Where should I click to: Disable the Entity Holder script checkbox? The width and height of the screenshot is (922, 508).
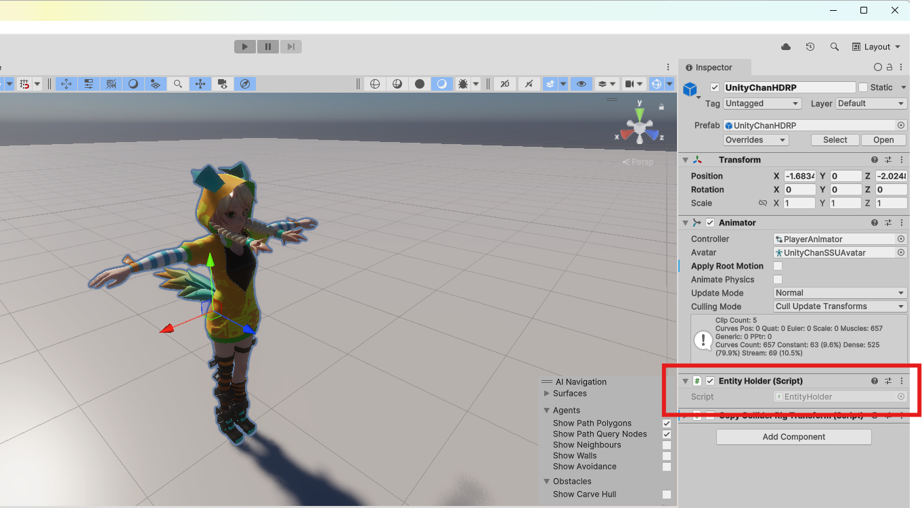click(710, 381)
